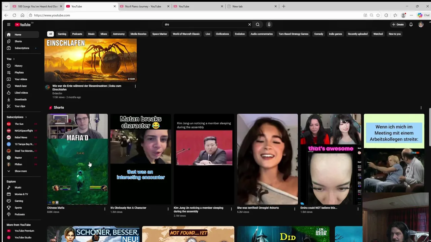
Task: Open Chinese Mafia short thumbnail
Action: [77, 159]
